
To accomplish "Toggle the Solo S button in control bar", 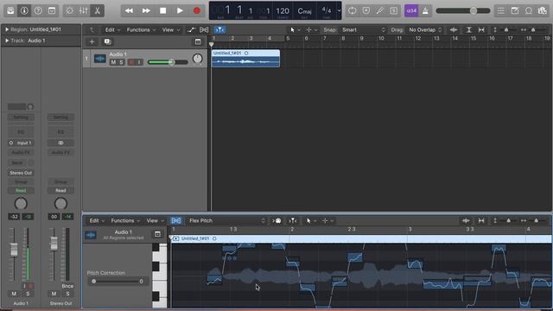I will coord(394,10).
